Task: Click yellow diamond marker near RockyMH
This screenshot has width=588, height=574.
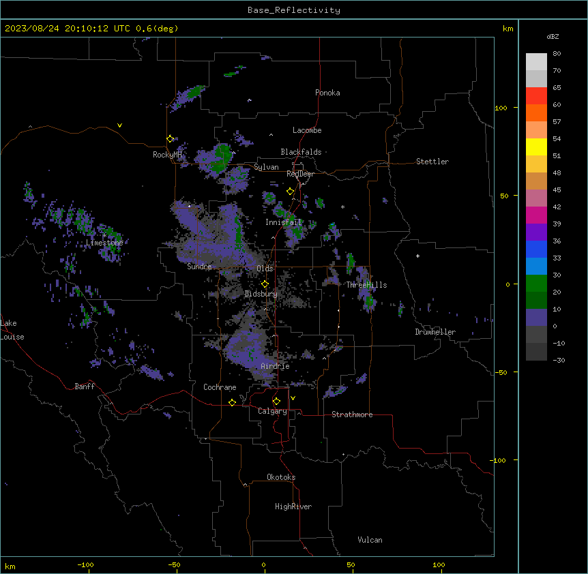Action: [x=170, y=138]
